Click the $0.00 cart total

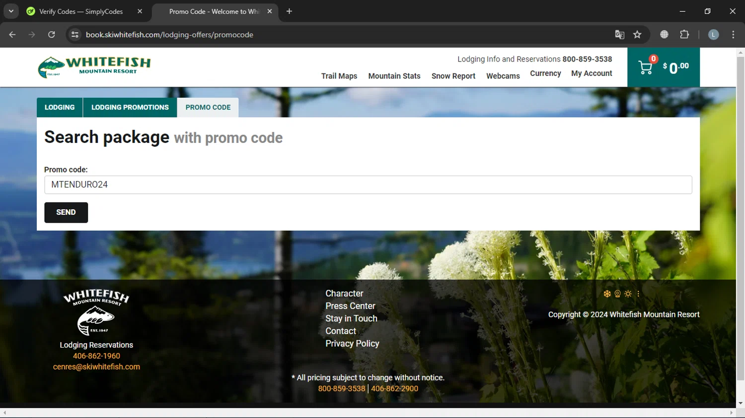(676, 67)
